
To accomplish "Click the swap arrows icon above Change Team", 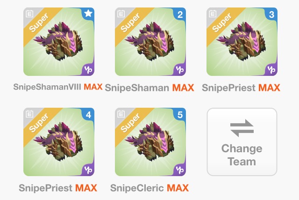I will pos(242,128).
